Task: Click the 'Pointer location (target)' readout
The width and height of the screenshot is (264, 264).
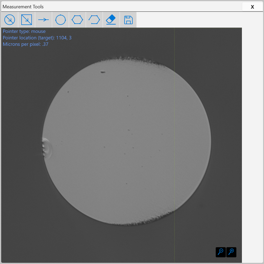Action: tap(37, 38)
